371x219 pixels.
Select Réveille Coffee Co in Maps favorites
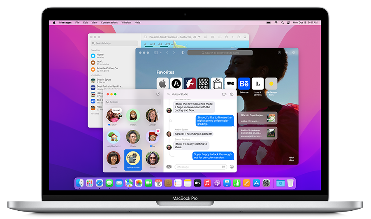(107, 70)
